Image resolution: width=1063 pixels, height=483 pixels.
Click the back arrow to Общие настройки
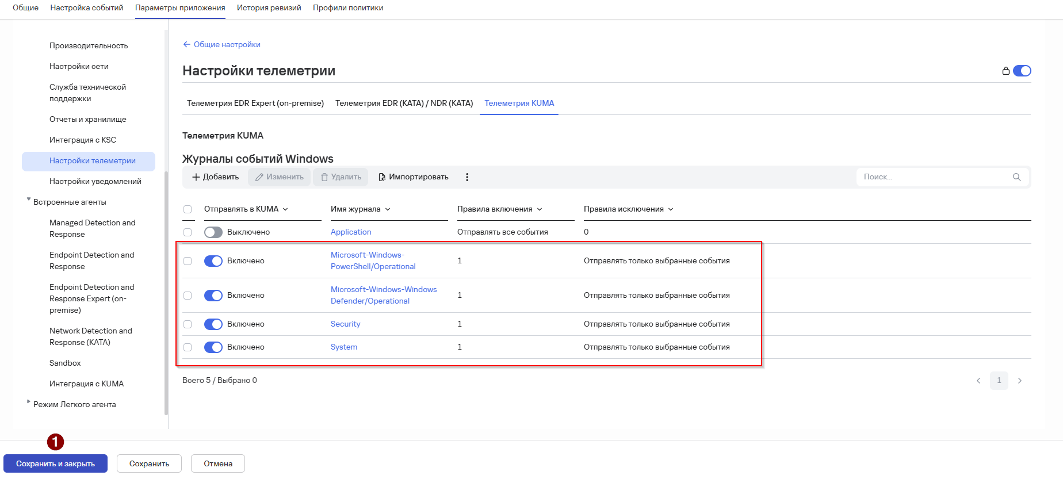pos(186,44)
